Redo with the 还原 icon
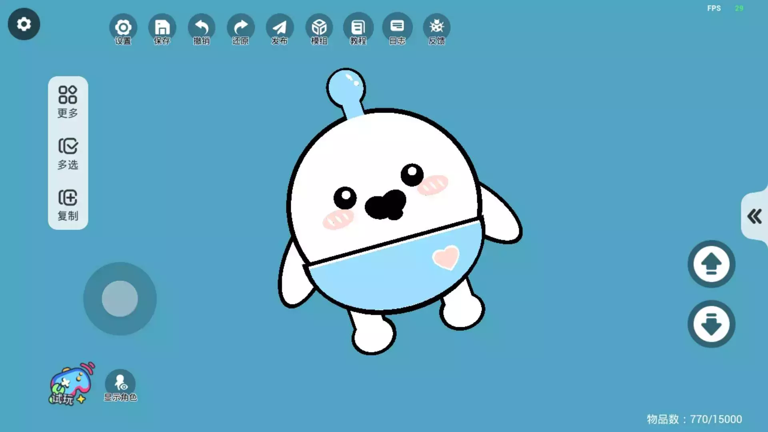Screen dimensions: 768x432 click(240, 28)
